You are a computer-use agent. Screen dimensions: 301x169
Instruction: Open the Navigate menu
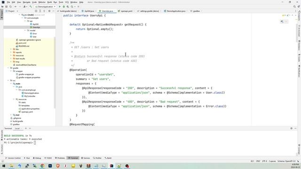(26, 2)
